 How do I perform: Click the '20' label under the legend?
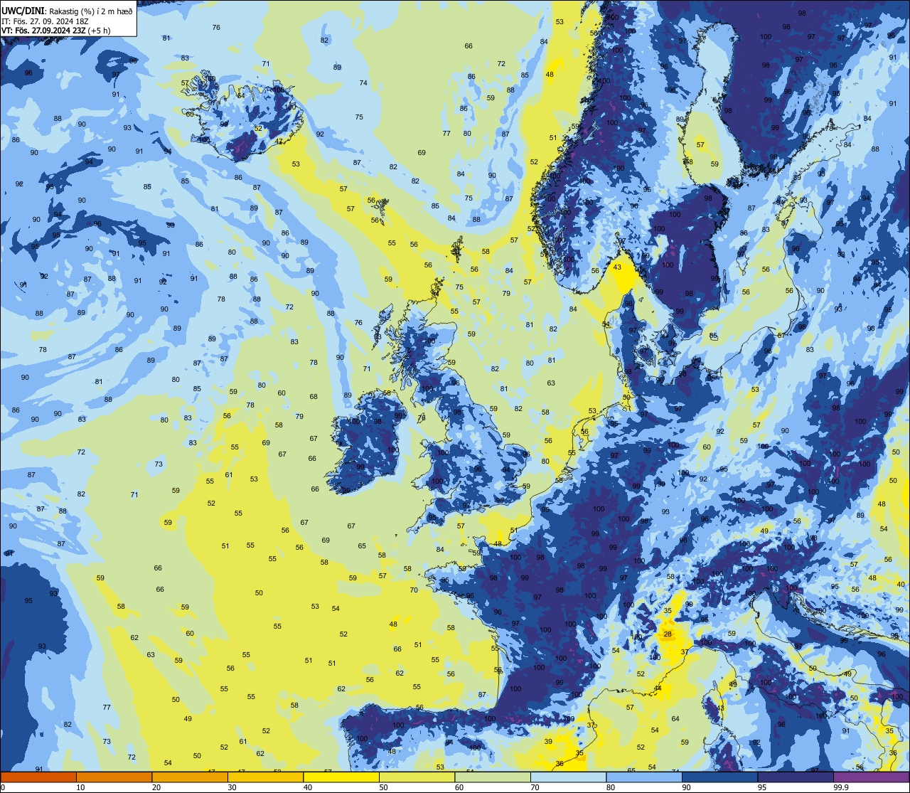(156, 787)
